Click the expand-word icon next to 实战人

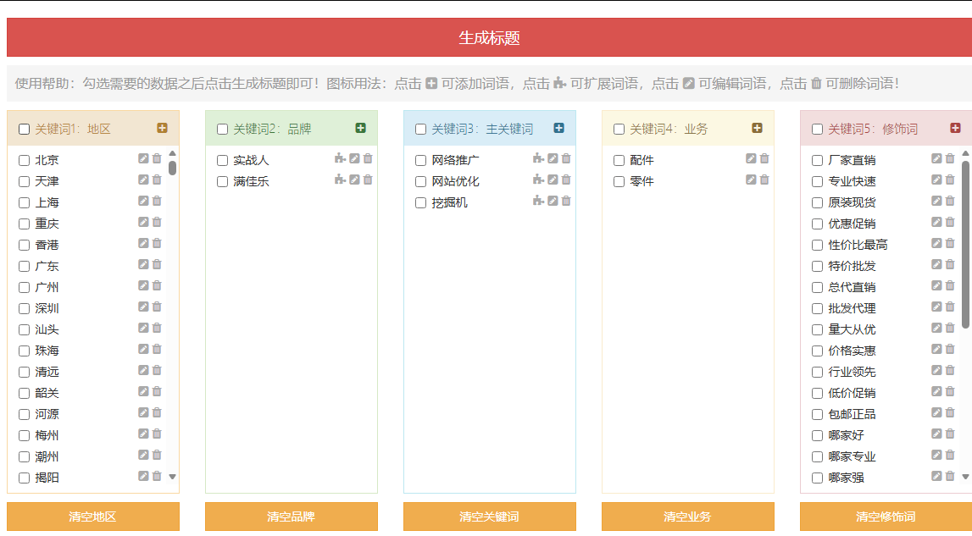tap(340, 158)
